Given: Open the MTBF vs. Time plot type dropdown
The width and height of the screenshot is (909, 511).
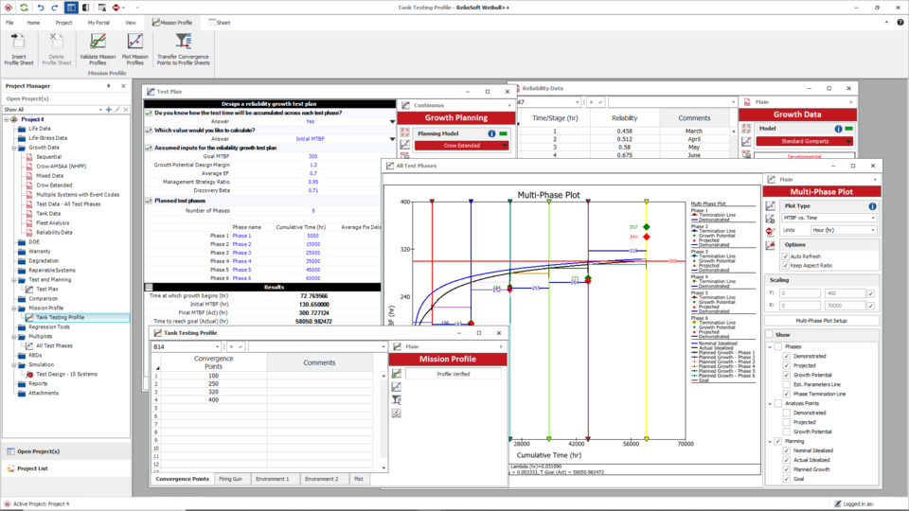Looking at the screenshot, I should coord(872,218).
